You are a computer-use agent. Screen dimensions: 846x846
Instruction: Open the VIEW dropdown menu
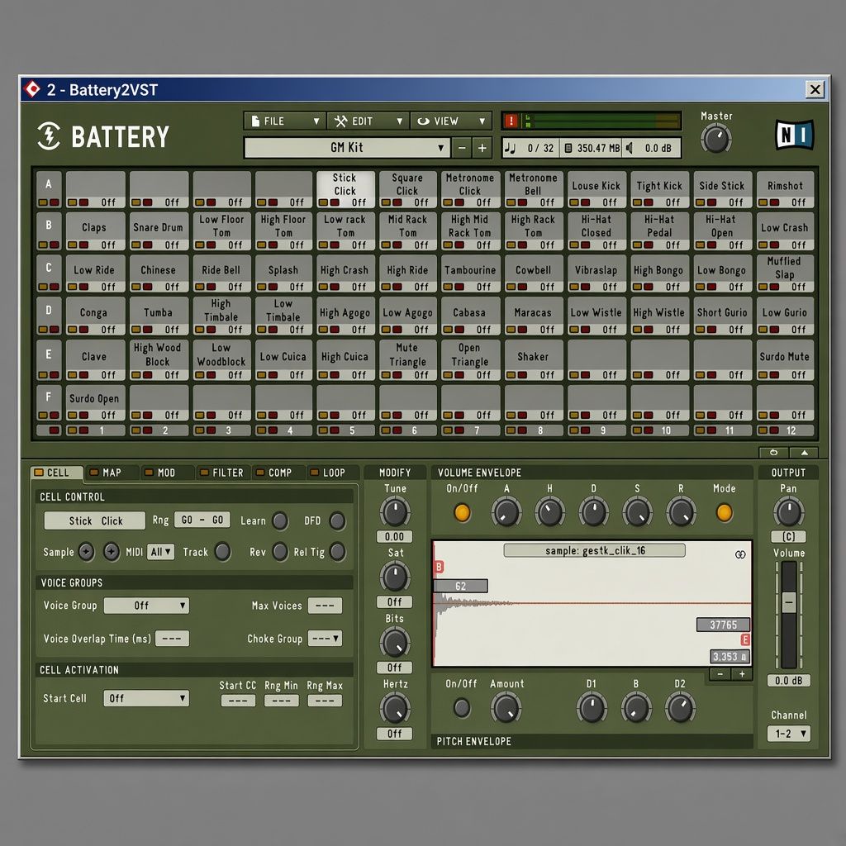[451, 121]
